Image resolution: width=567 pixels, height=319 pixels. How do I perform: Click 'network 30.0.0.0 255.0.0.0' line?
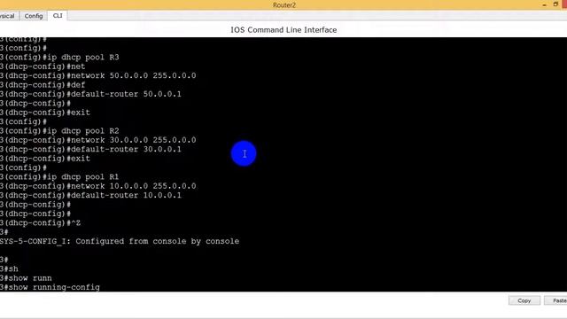tap(98, 140)
